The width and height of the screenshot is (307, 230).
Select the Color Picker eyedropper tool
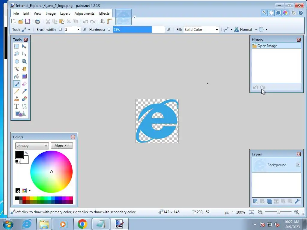24,91
